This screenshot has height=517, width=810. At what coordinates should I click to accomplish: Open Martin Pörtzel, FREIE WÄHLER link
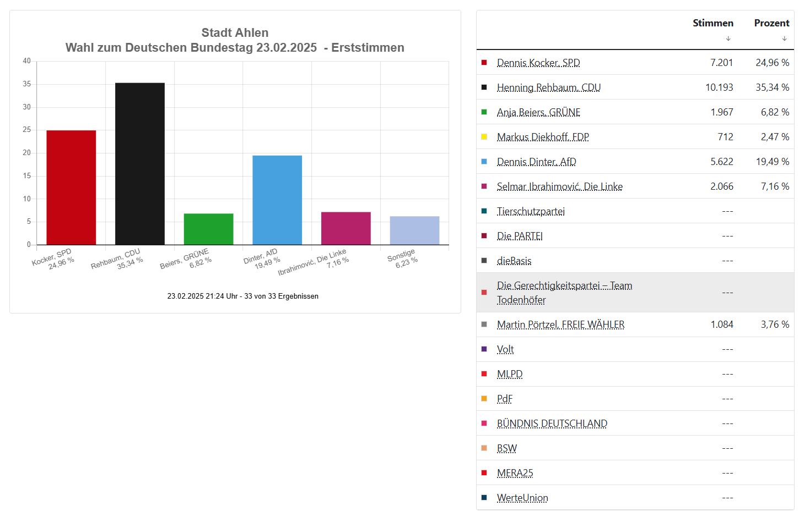pyautogui.click(x=560, y=324)
